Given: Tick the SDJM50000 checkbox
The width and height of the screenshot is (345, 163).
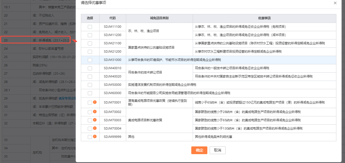Looking at the screenshot, I should [x=90, y=85].
